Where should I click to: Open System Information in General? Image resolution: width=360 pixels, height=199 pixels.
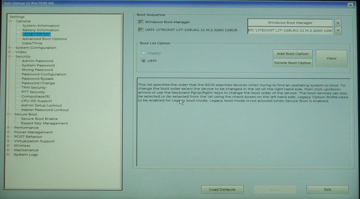41,26
